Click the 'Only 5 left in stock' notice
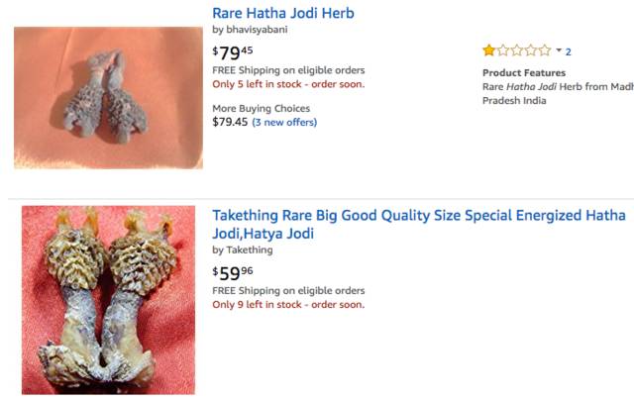This screenshot has width=634, height=399. (x=288, y=84)
